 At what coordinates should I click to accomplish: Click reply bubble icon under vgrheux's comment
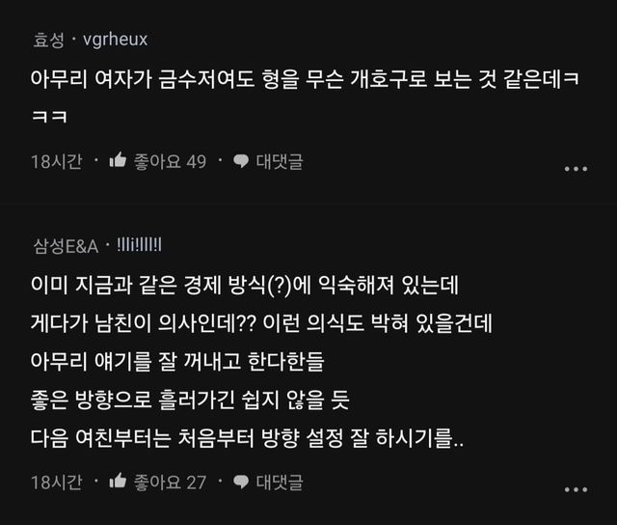click(241, 161)
